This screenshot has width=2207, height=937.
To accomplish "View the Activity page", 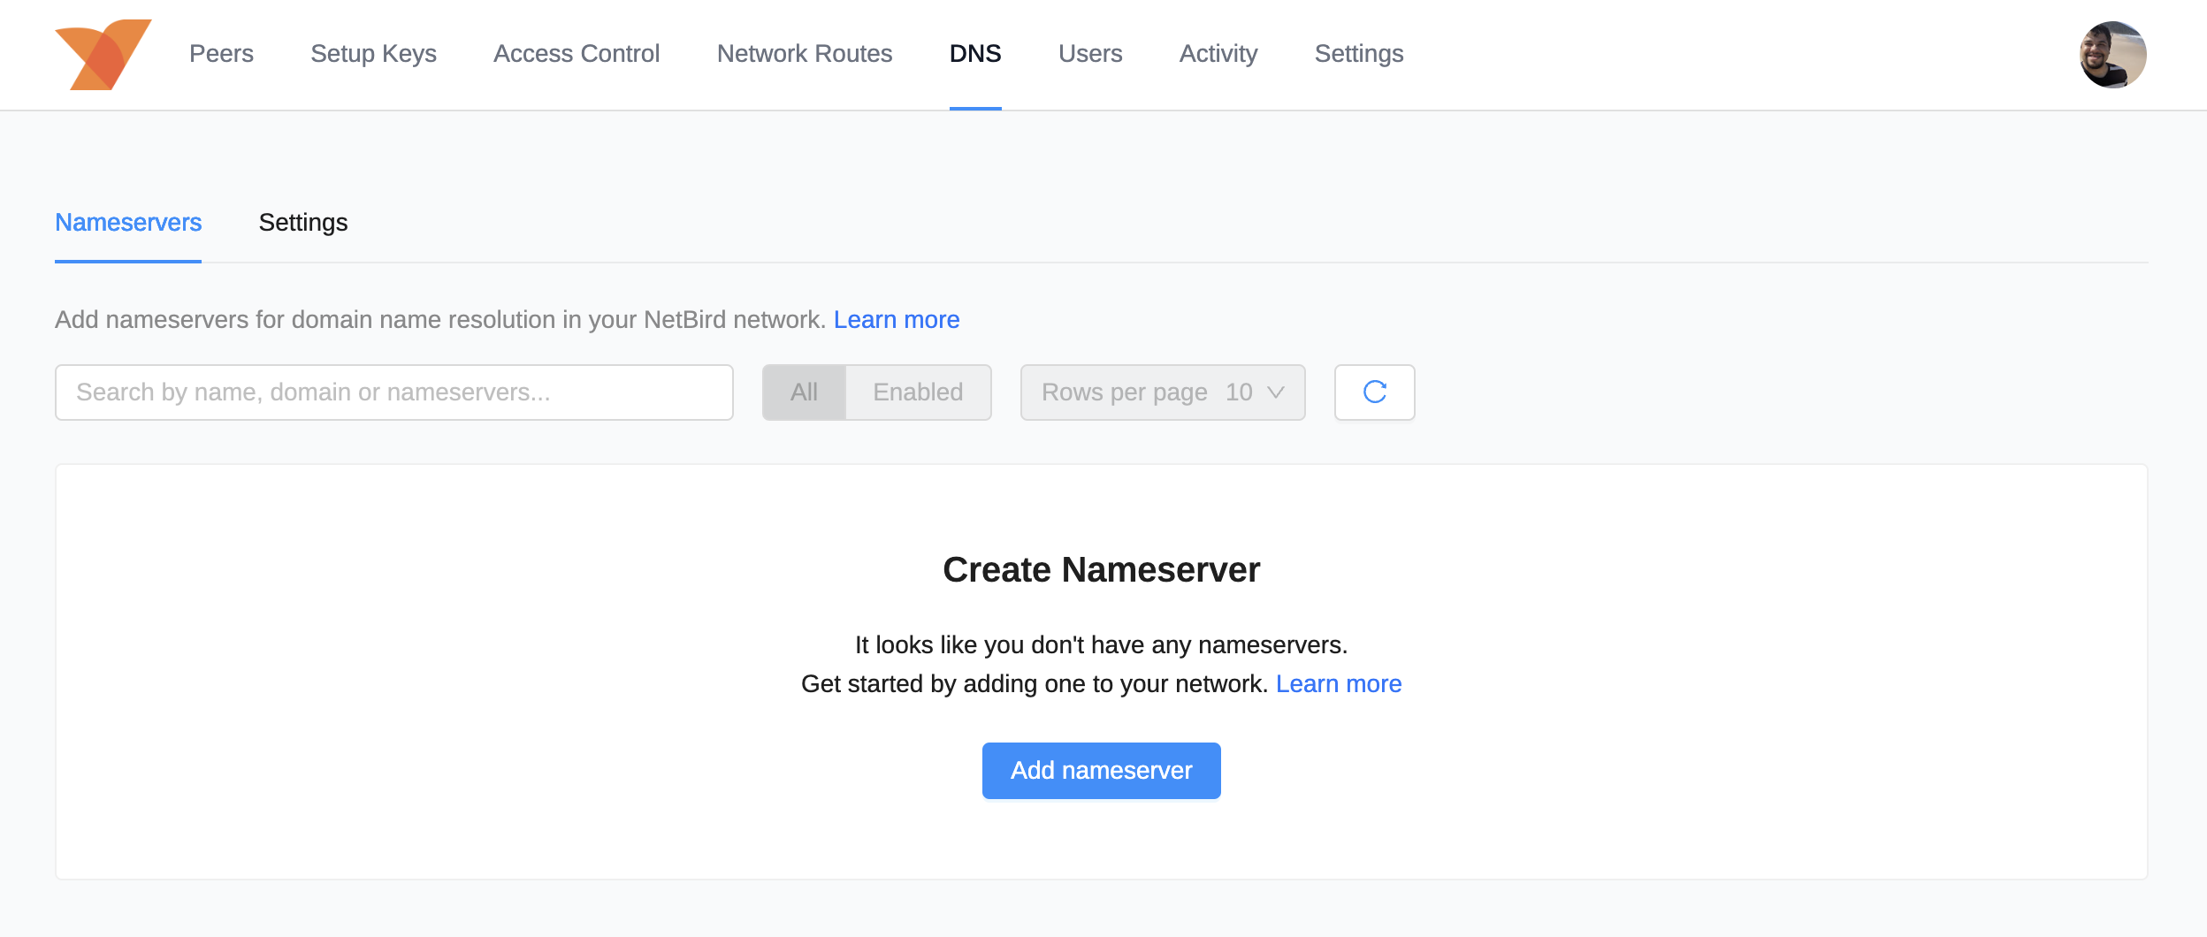I will point(1218,54).
